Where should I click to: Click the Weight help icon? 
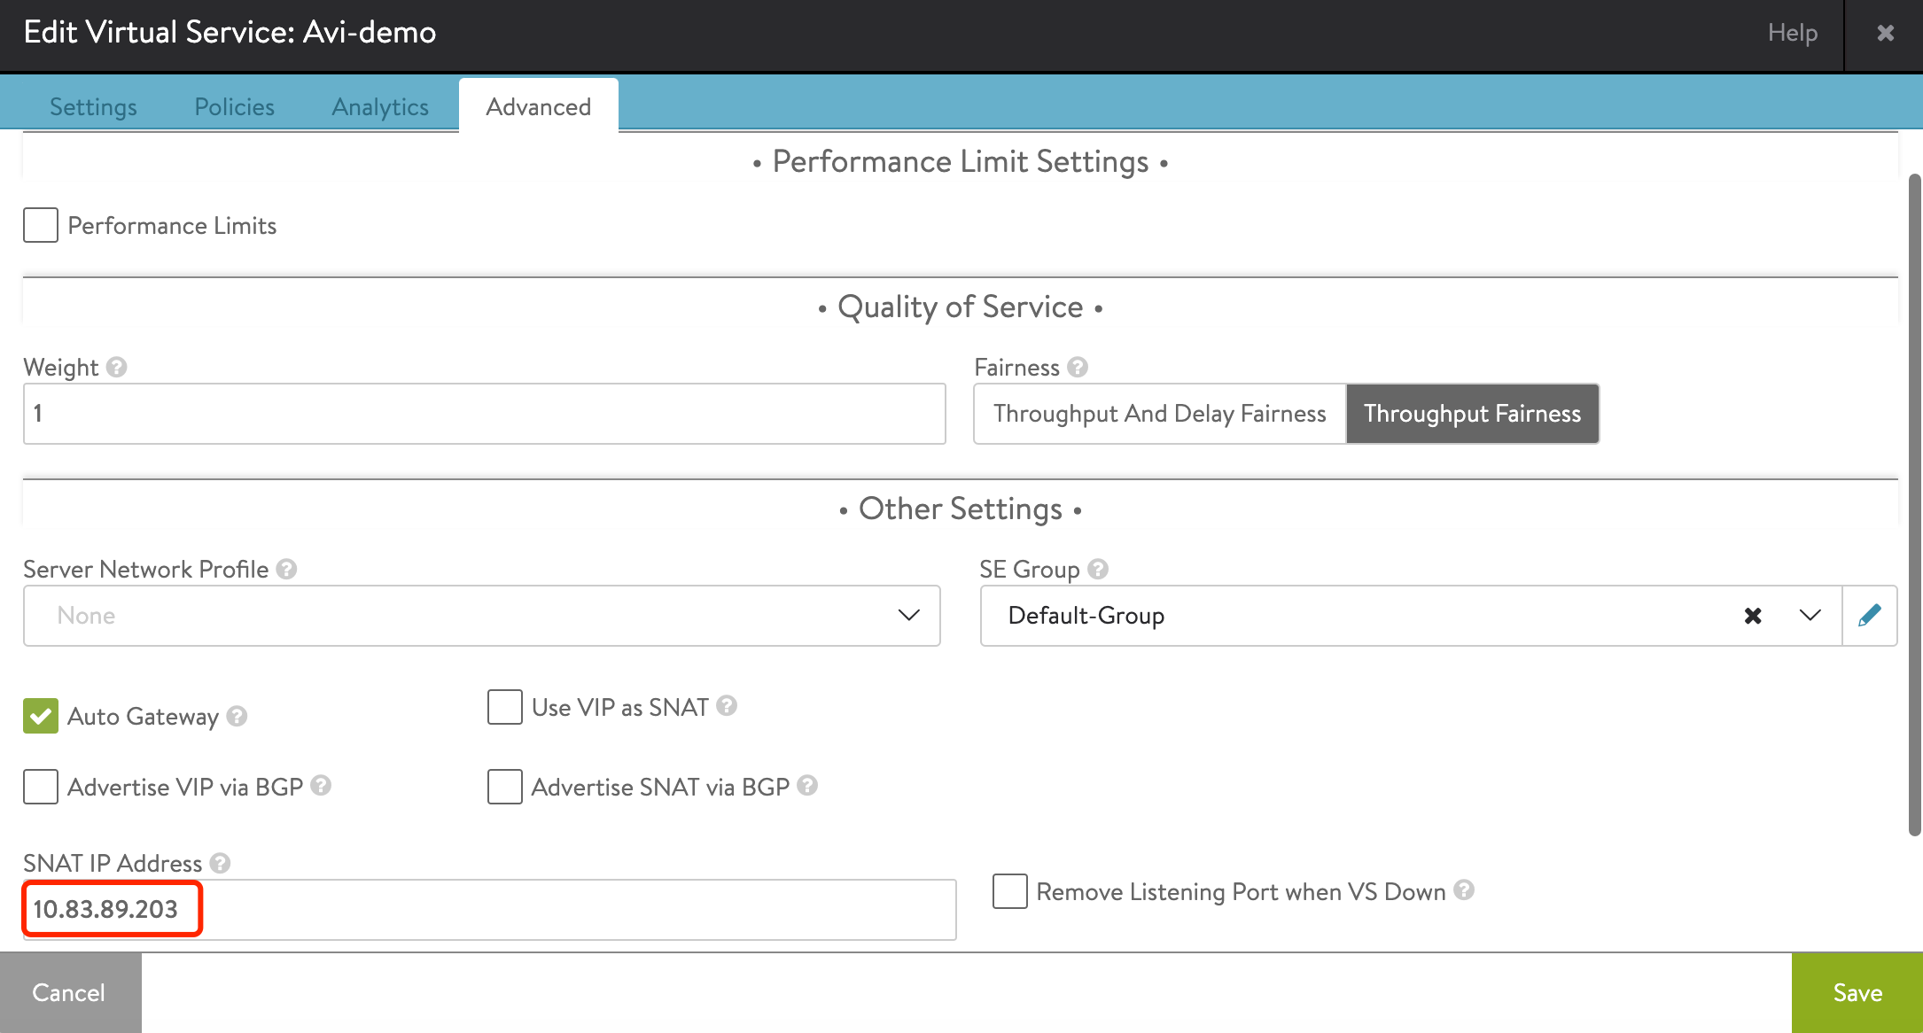[x=117, y=367]
